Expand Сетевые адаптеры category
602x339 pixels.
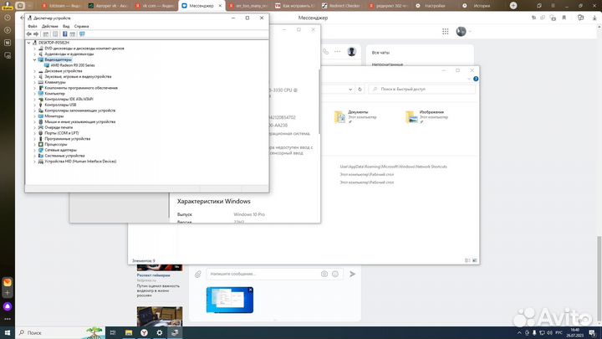(34, 150)
